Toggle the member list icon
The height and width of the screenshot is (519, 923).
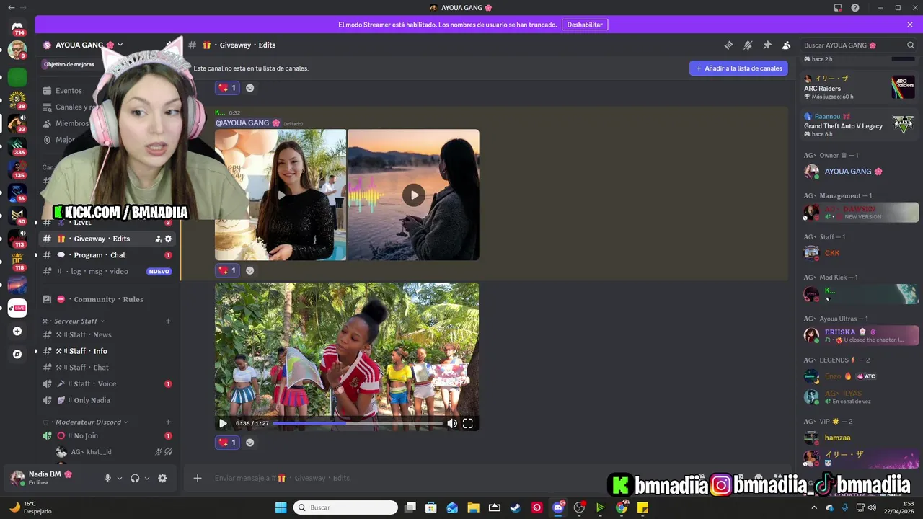[x=787, y=45]
